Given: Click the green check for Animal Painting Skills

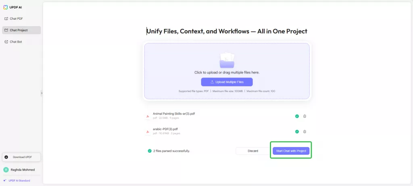Looking at the screenshot, I should click(x=297, y=116).
